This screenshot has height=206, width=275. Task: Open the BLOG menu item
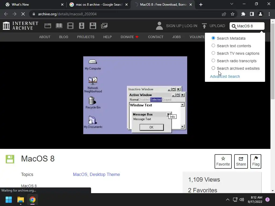pyautogui.click(x=64, y=37)
